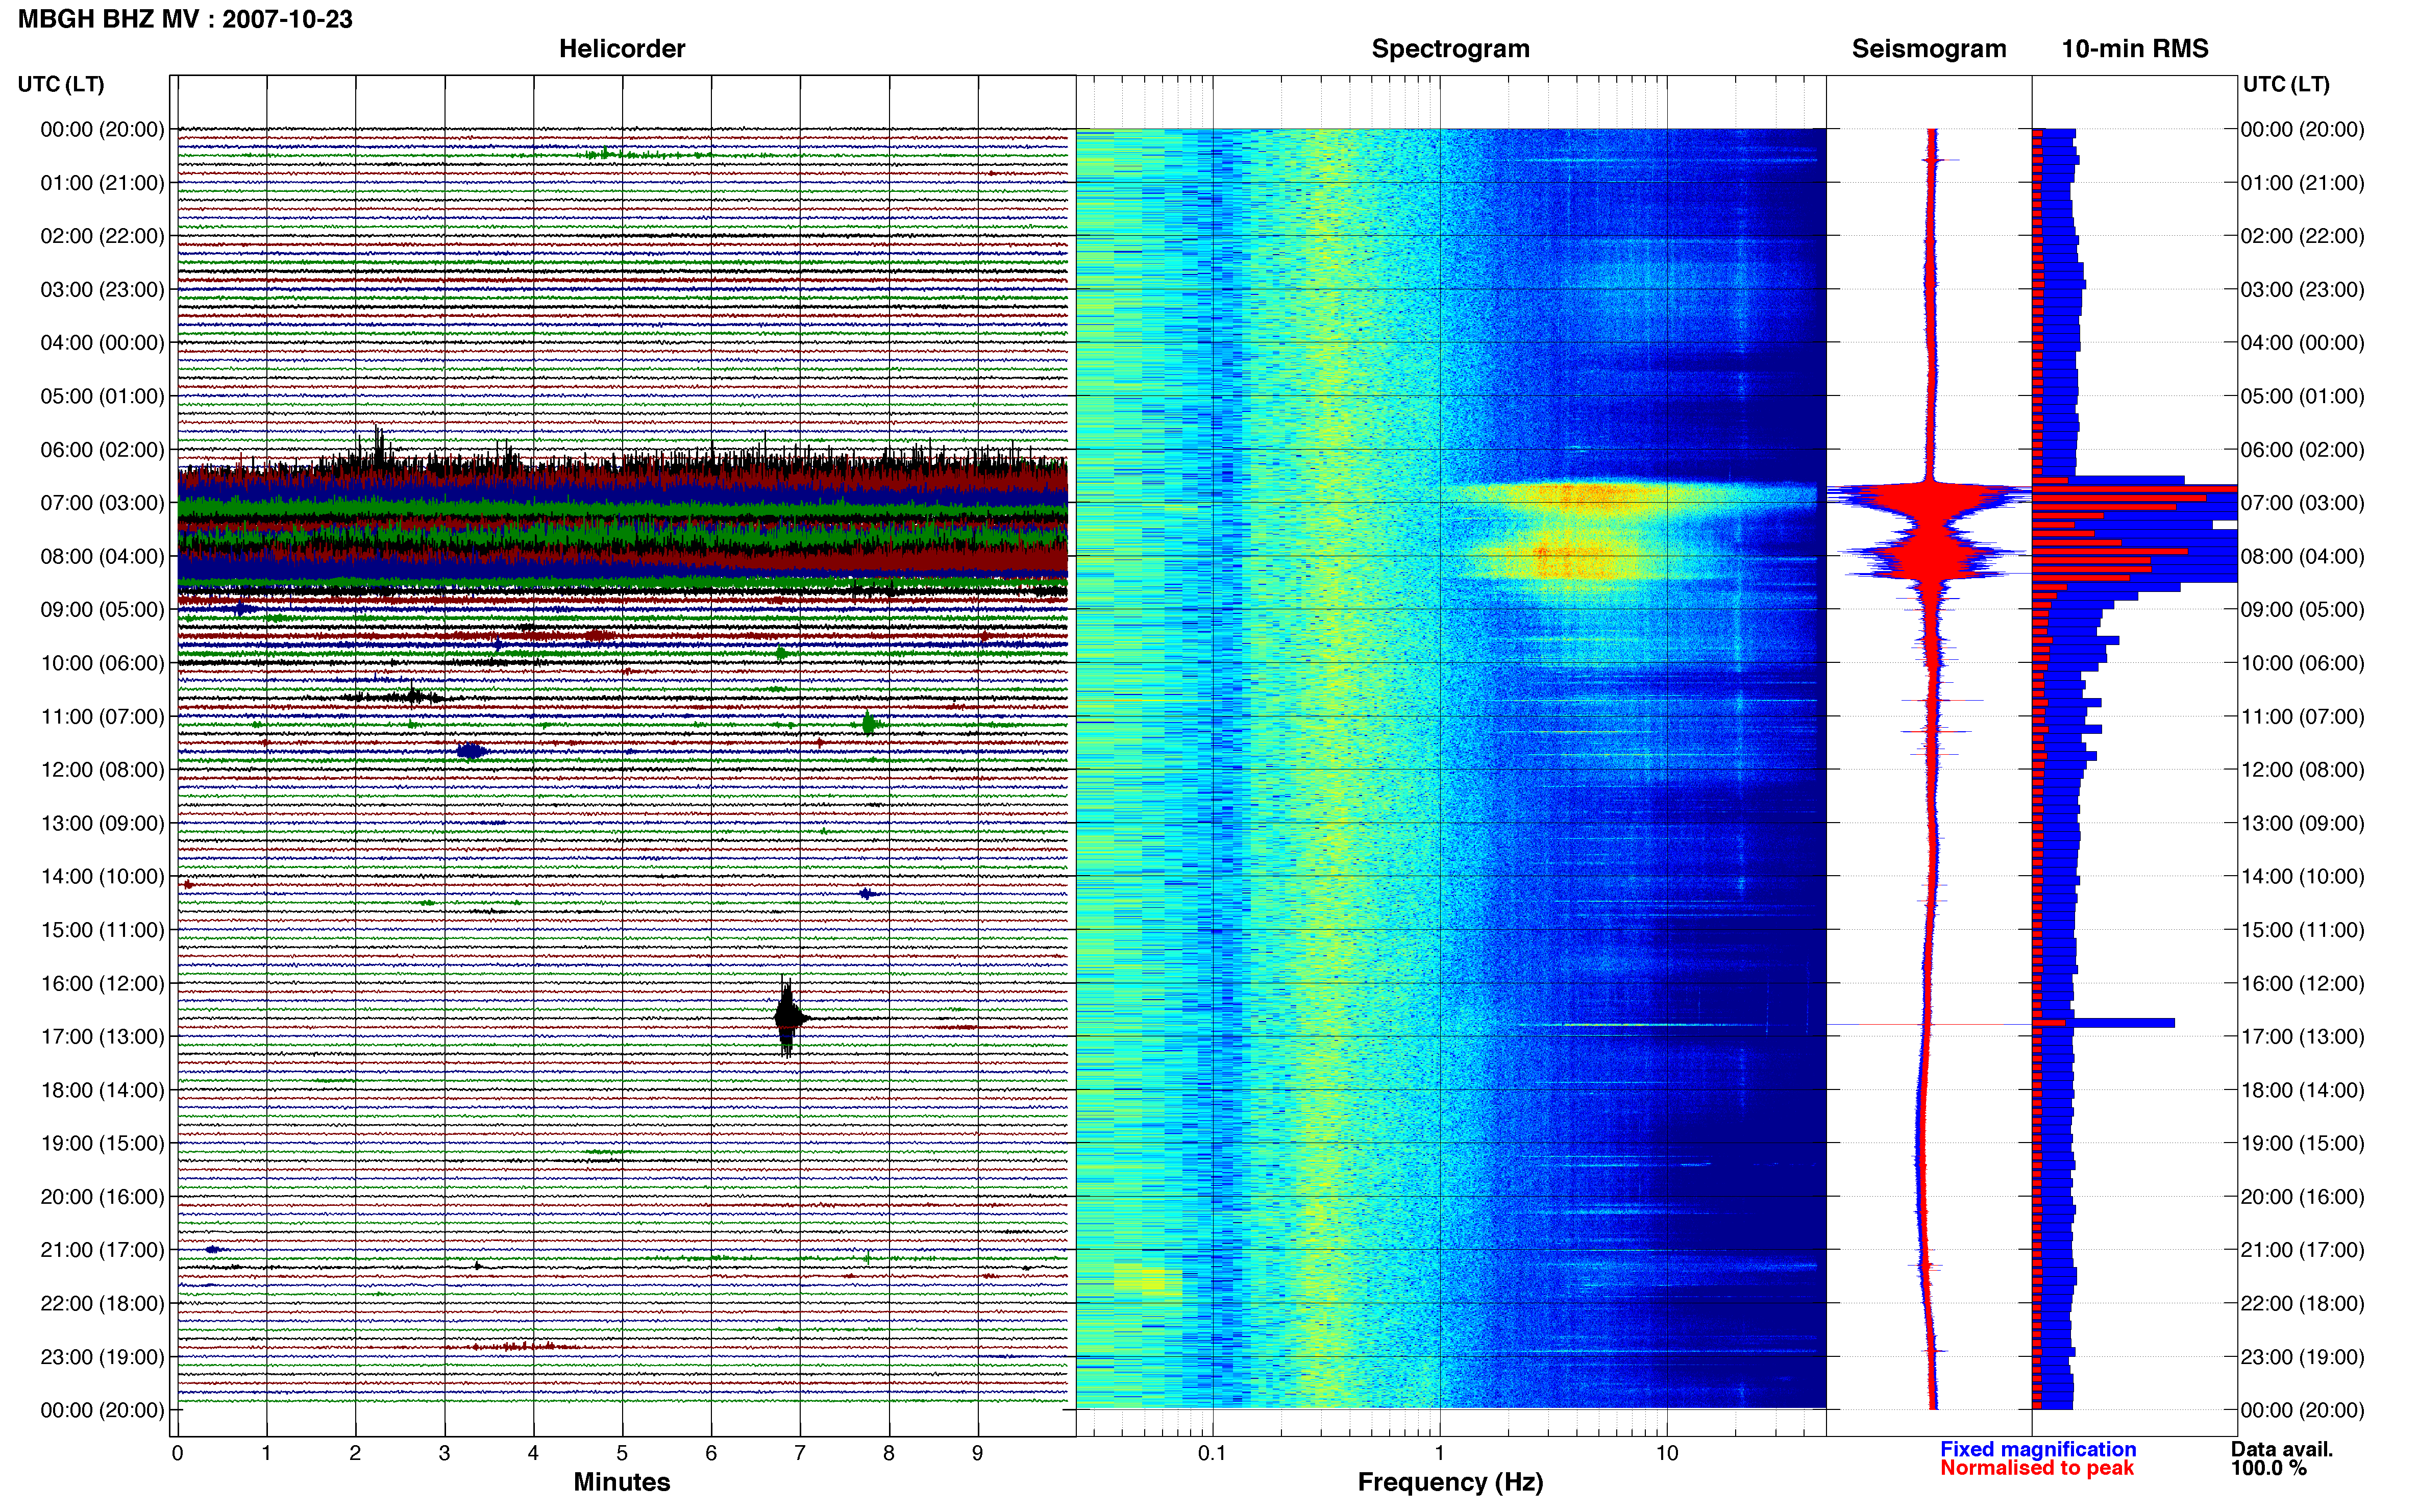Viewport: 2419px width, 1512px height.
Task: Click the 'Frequency (Hz)' x-axis label
Action: pos(1450,1482)
